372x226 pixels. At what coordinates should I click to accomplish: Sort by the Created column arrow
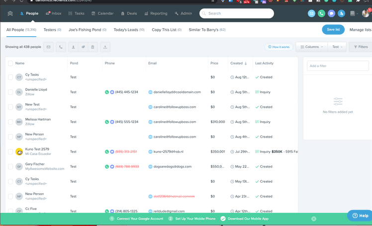point(246,63)
